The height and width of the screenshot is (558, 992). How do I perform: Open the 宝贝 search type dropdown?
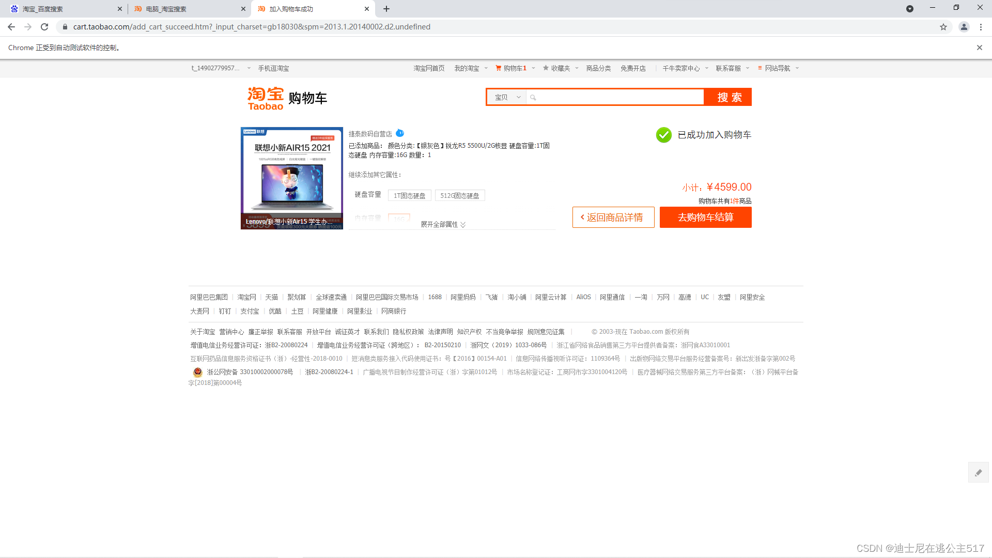[507, 97]
